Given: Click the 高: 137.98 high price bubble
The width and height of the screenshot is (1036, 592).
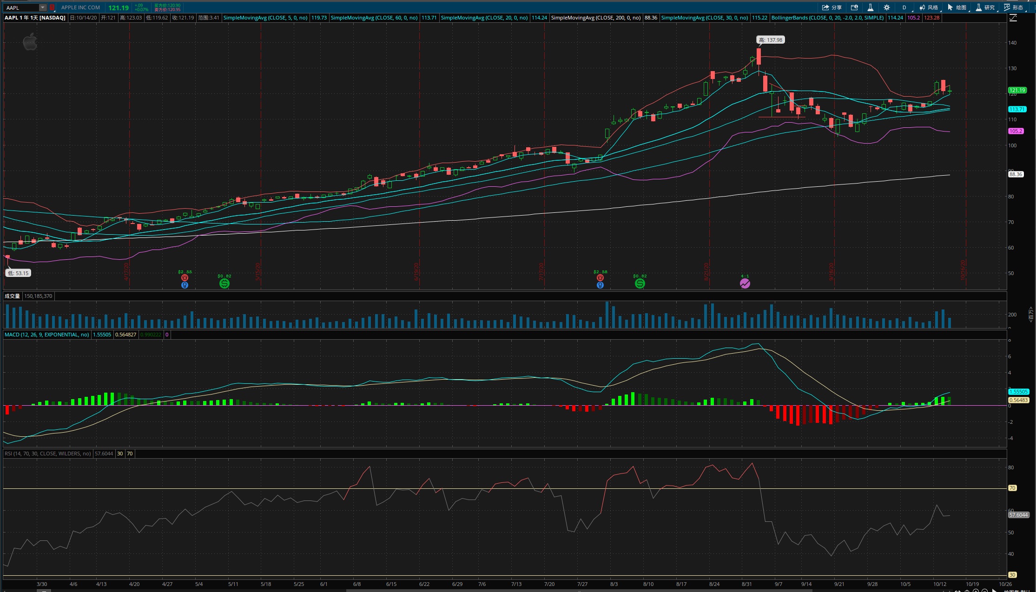Looking at the screenshot, I should [x=771, y=40].
